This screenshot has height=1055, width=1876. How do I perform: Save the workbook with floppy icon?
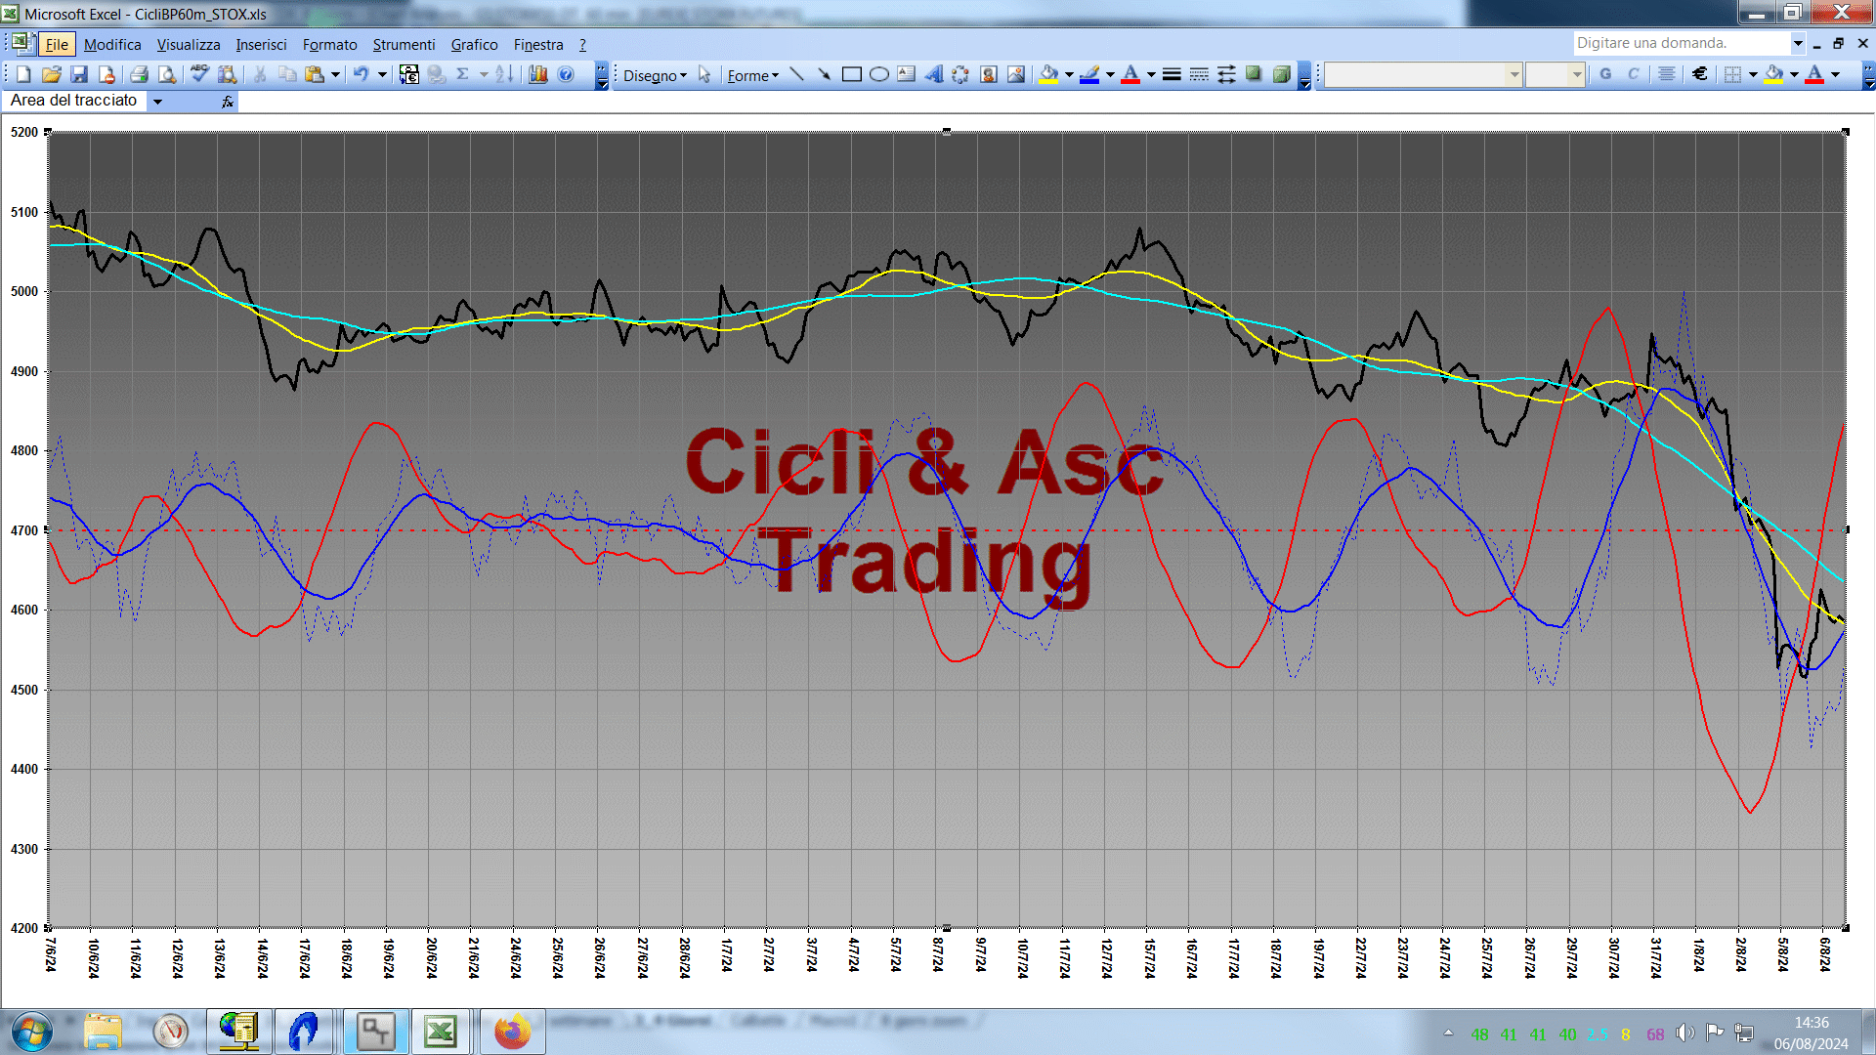(x=79, y=74)
